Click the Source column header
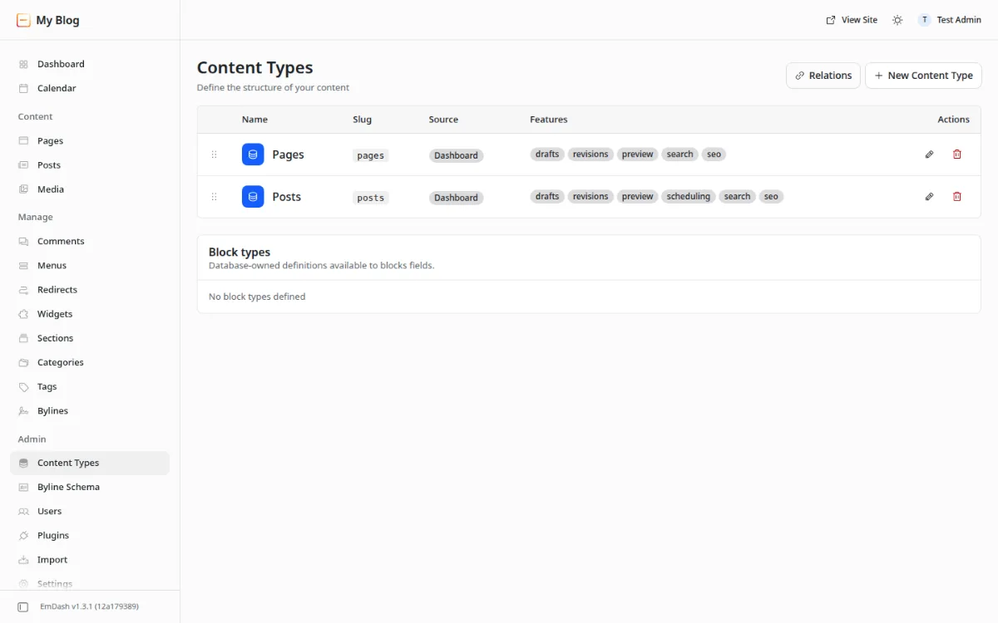Image resolution: width=998 pixels, height=623 pixels. pyautogui.click(x=443, y=120)
